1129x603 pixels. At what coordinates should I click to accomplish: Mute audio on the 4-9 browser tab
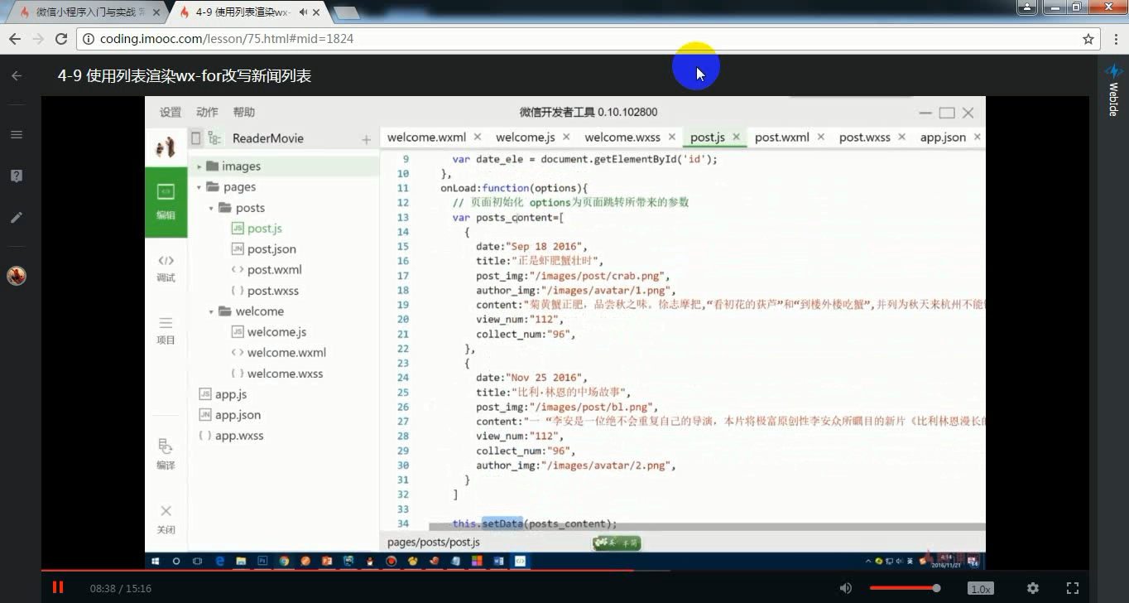click(x=304, y=12)
